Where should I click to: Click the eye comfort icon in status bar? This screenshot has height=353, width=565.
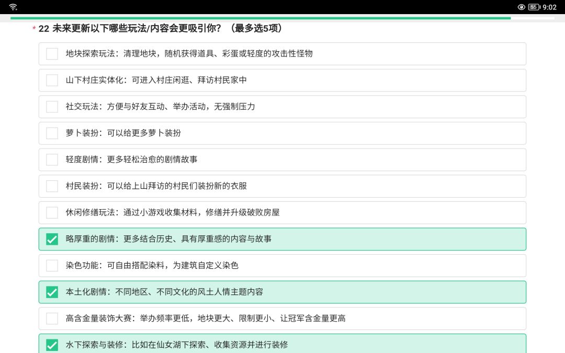tap(521, 7)
